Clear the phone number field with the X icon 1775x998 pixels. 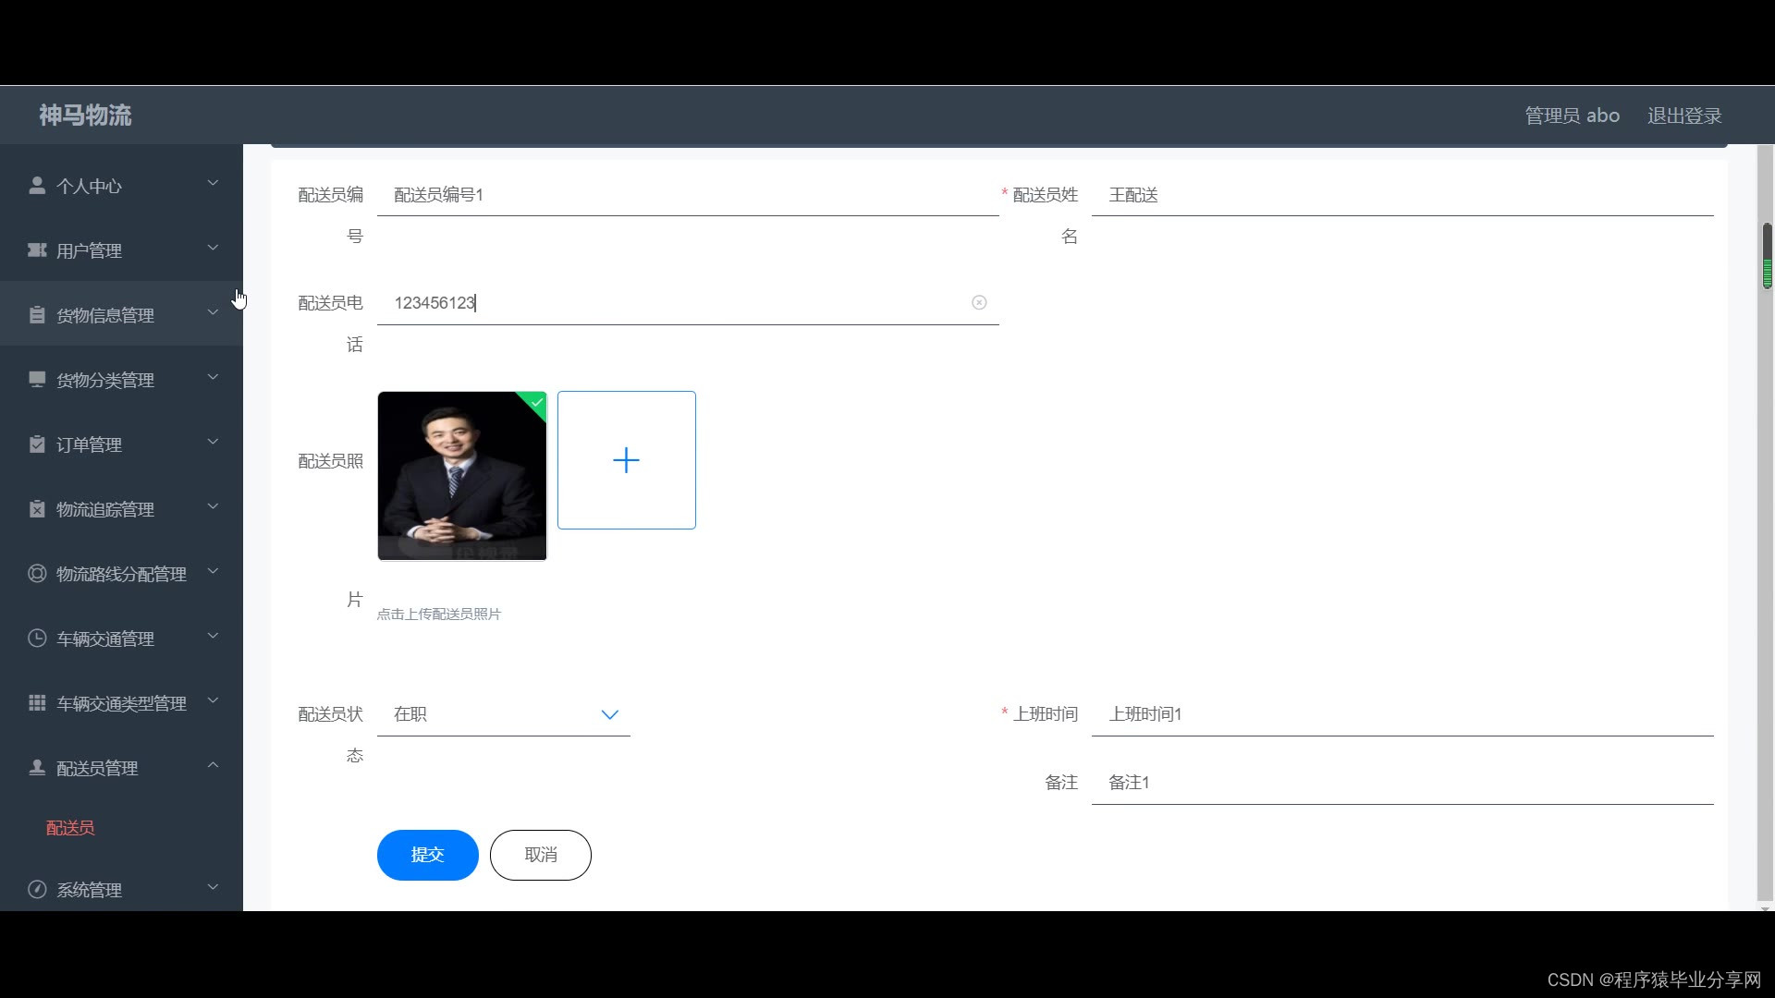click(979, 303)
